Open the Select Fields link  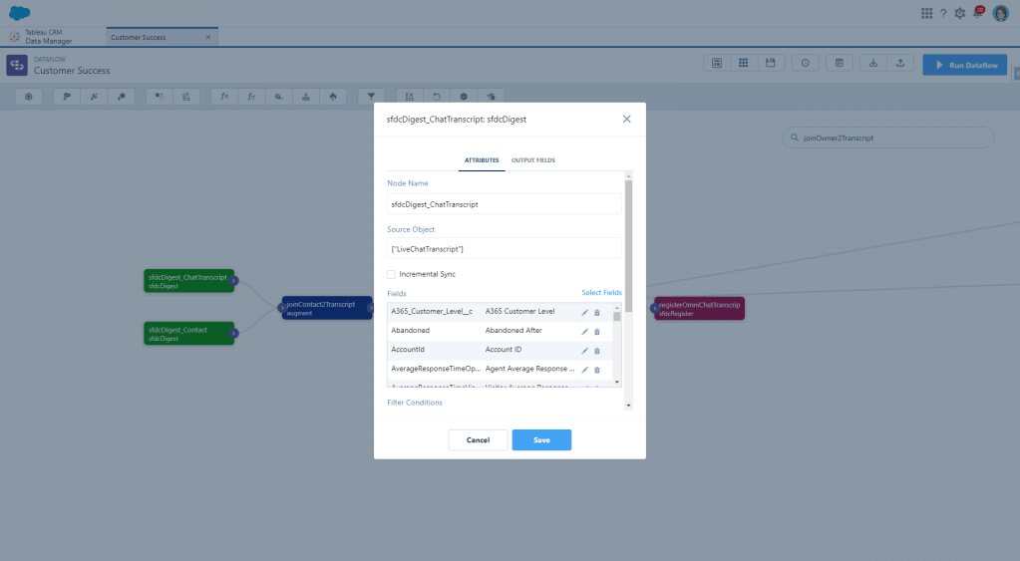point(601,293)
